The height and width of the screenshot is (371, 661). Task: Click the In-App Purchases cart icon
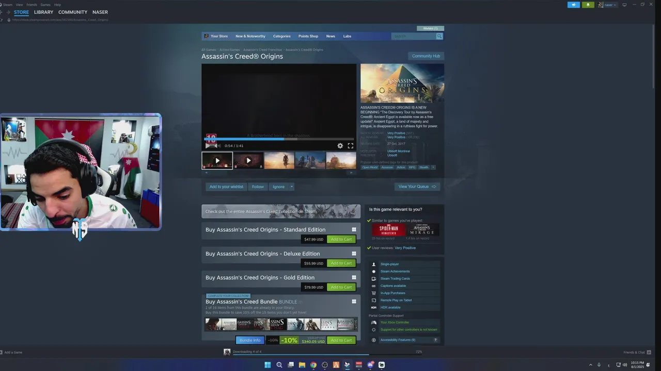click(374, 293)
